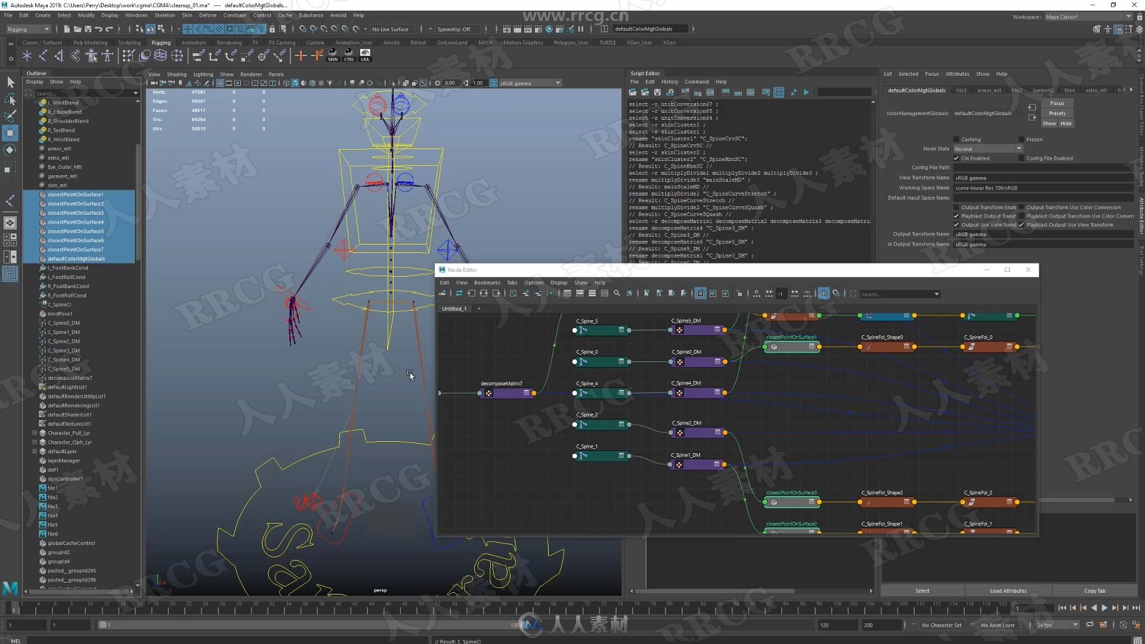The image size is (1145, 644).
Task: Click Hide button in Attribute Editor
Action: click(x=1066, y=123)
